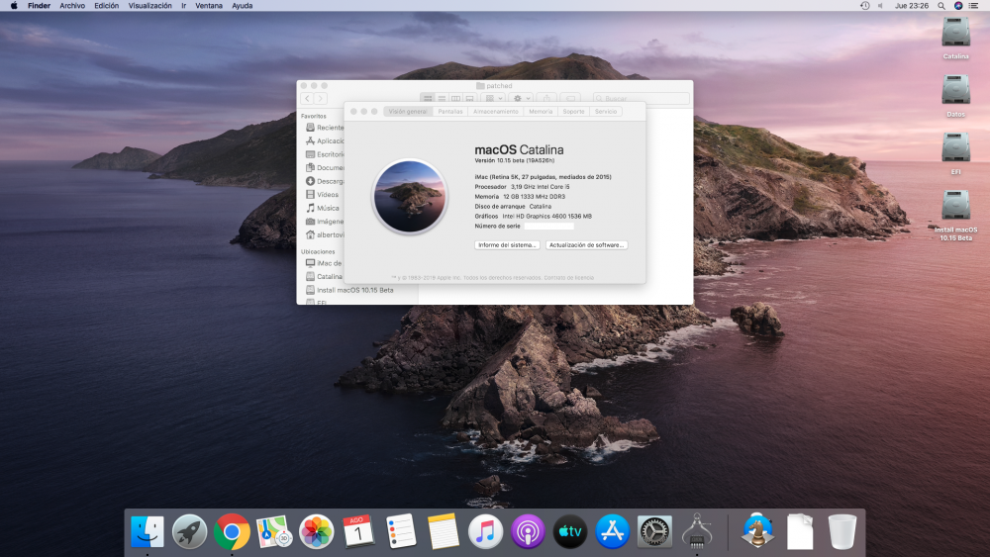Go back in Finder patched window

(x=307, y=98)
